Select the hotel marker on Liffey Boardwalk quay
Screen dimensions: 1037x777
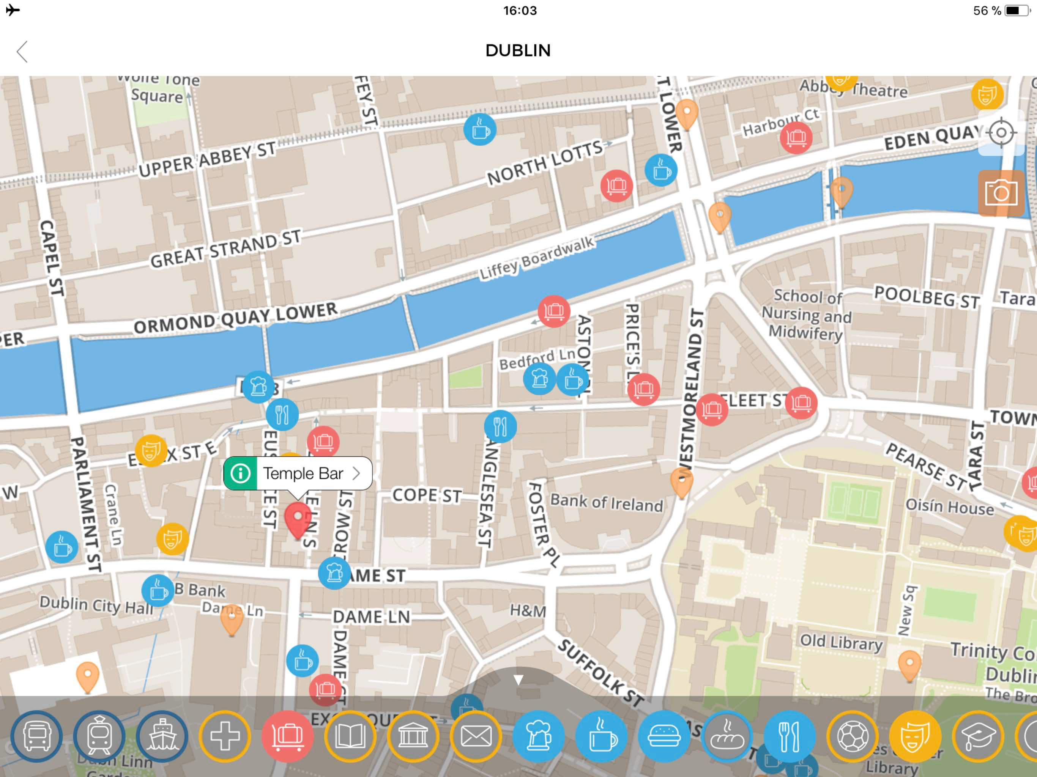coord(554,311)
